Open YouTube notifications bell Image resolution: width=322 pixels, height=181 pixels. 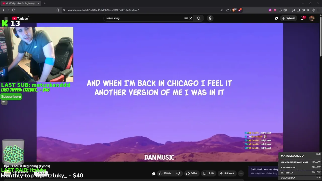pos(302,18)
